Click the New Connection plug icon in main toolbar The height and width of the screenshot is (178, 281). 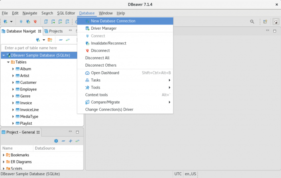click(x=5, y=22)
